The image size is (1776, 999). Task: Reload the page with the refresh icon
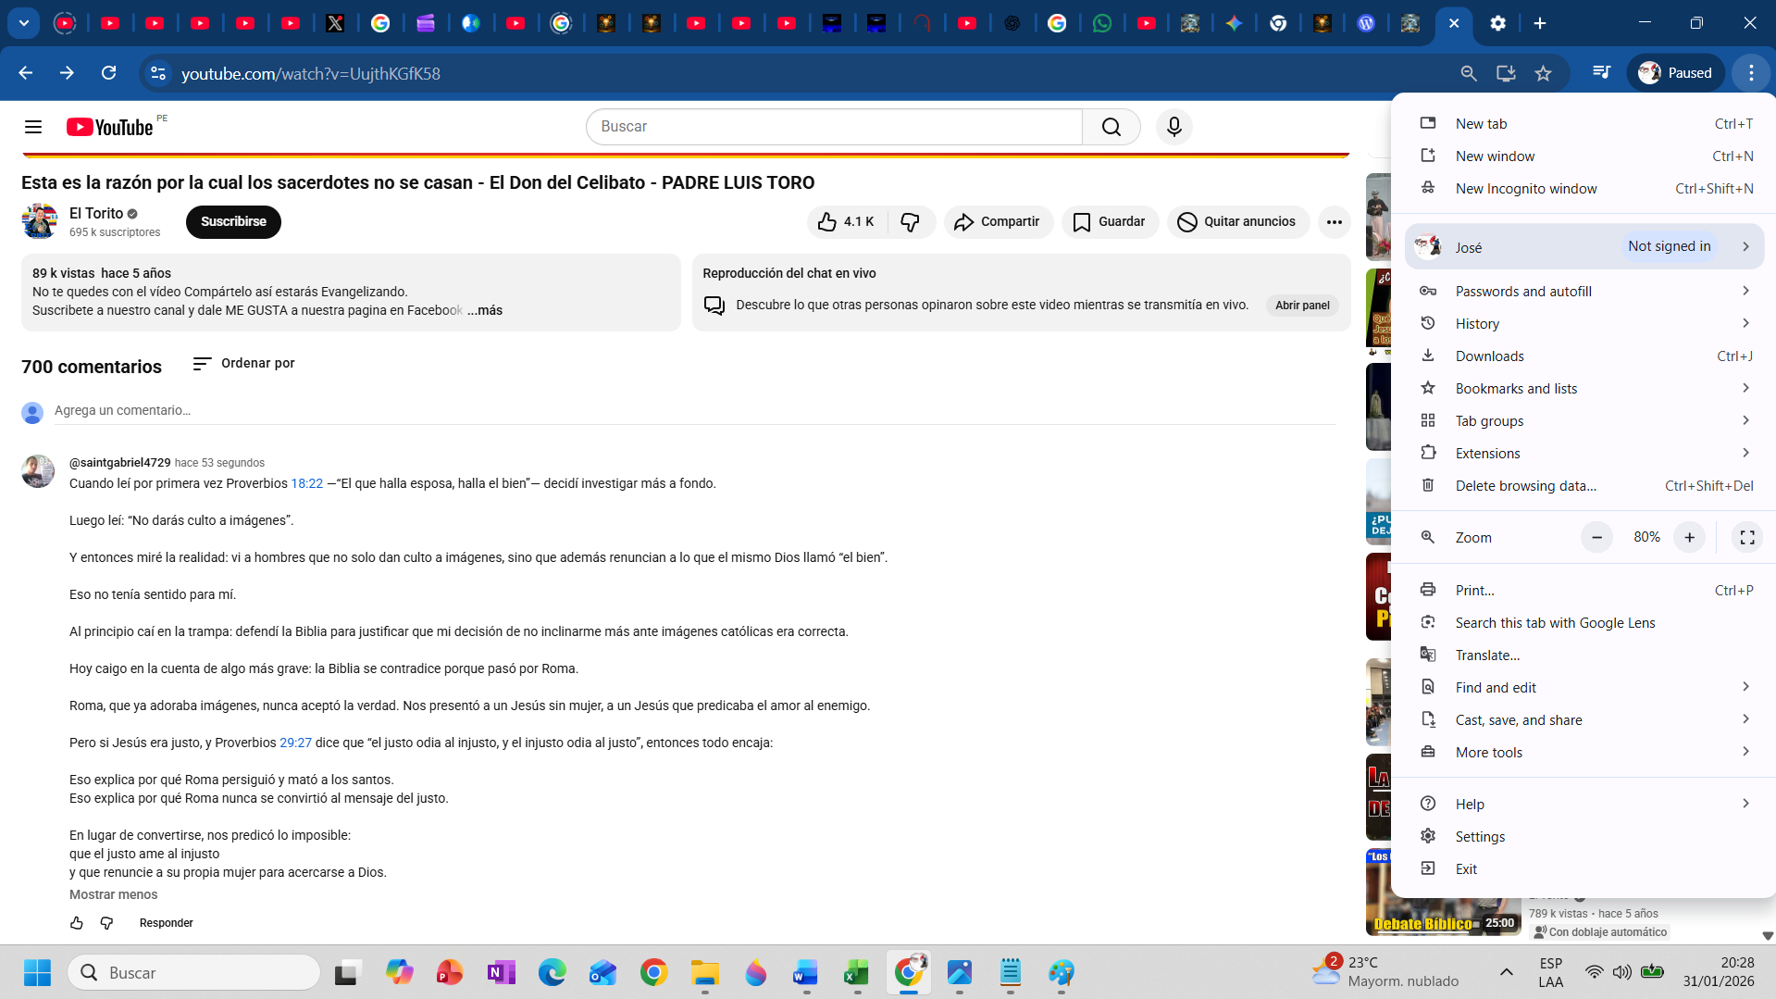tap(108, 73)
